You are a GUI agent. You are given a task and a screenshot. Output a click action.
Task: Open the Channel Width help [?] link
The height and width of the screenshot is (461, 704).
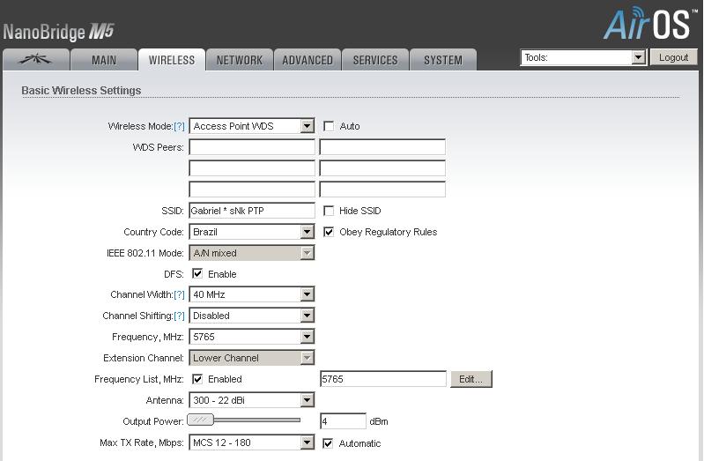179,294
